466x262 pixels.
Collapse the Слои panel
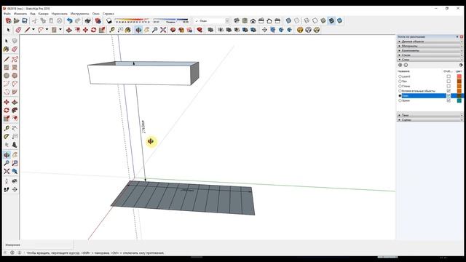point(430,60)
